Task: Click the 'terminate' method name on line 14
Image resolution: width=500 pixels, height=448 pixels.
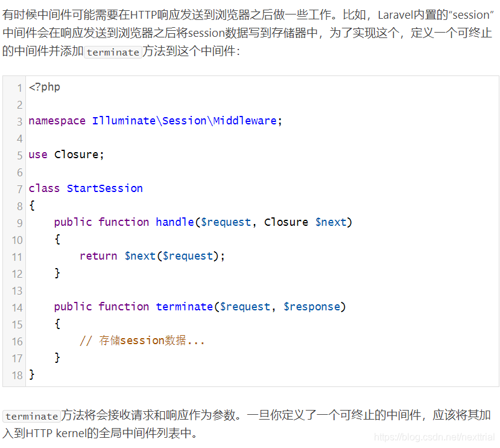Action: pyautogui.click(x=185, y=307)
